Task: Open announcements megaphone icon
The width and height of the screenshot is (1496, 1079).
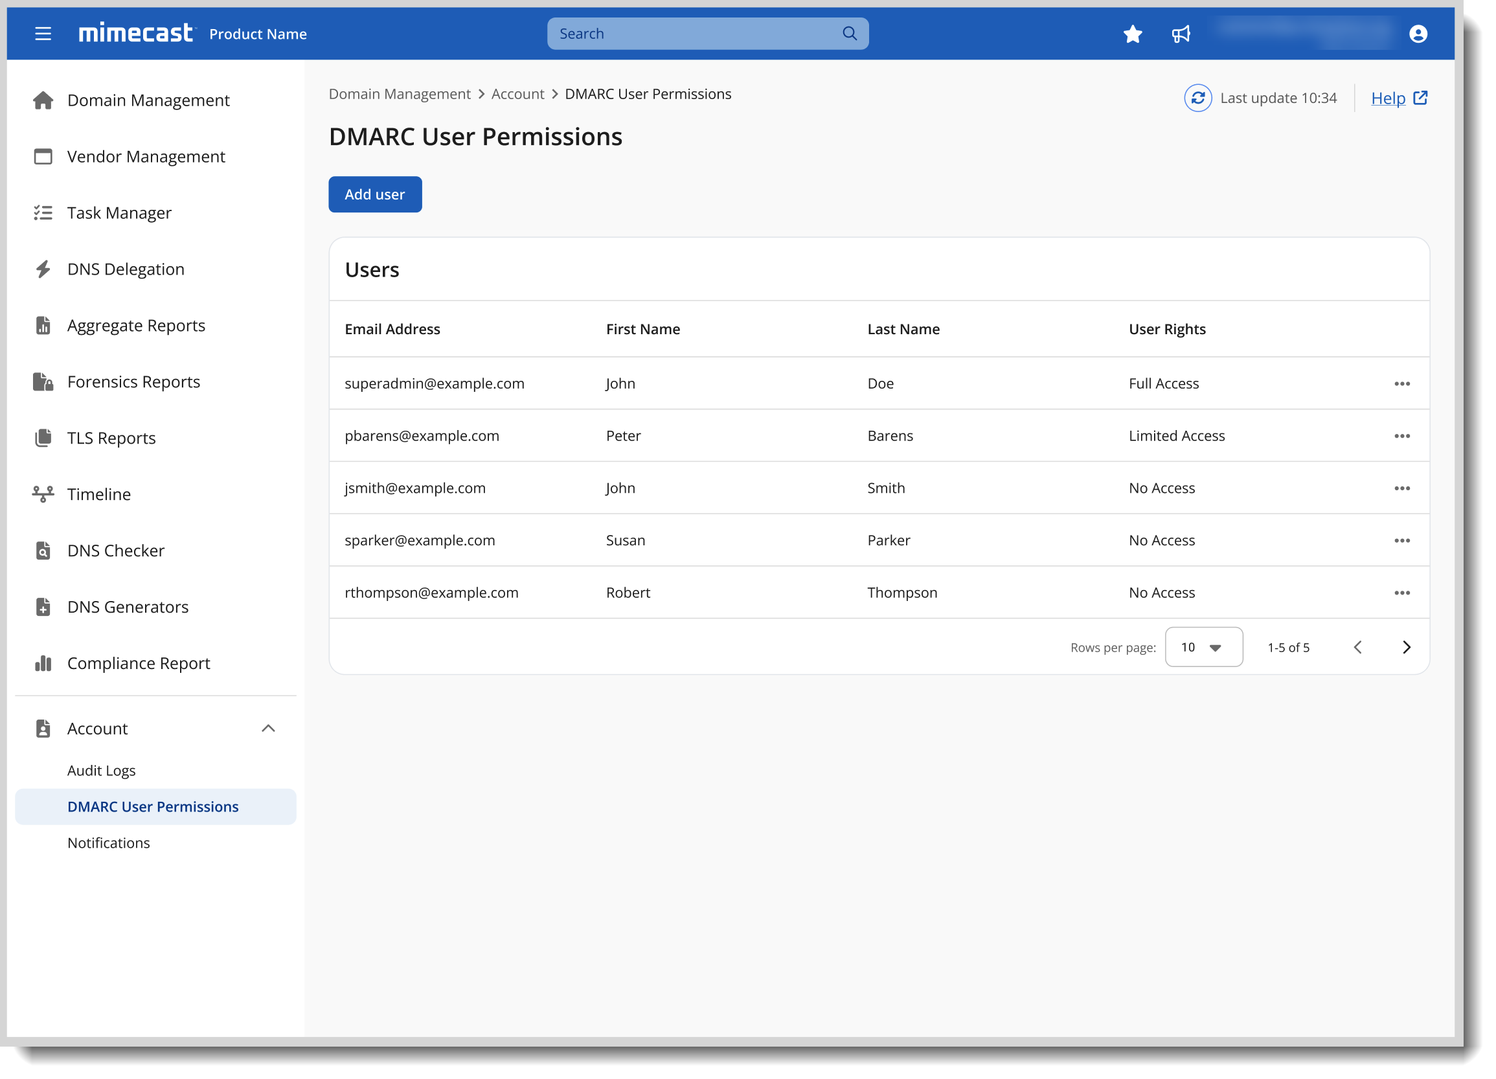Action: [1181, 34]
